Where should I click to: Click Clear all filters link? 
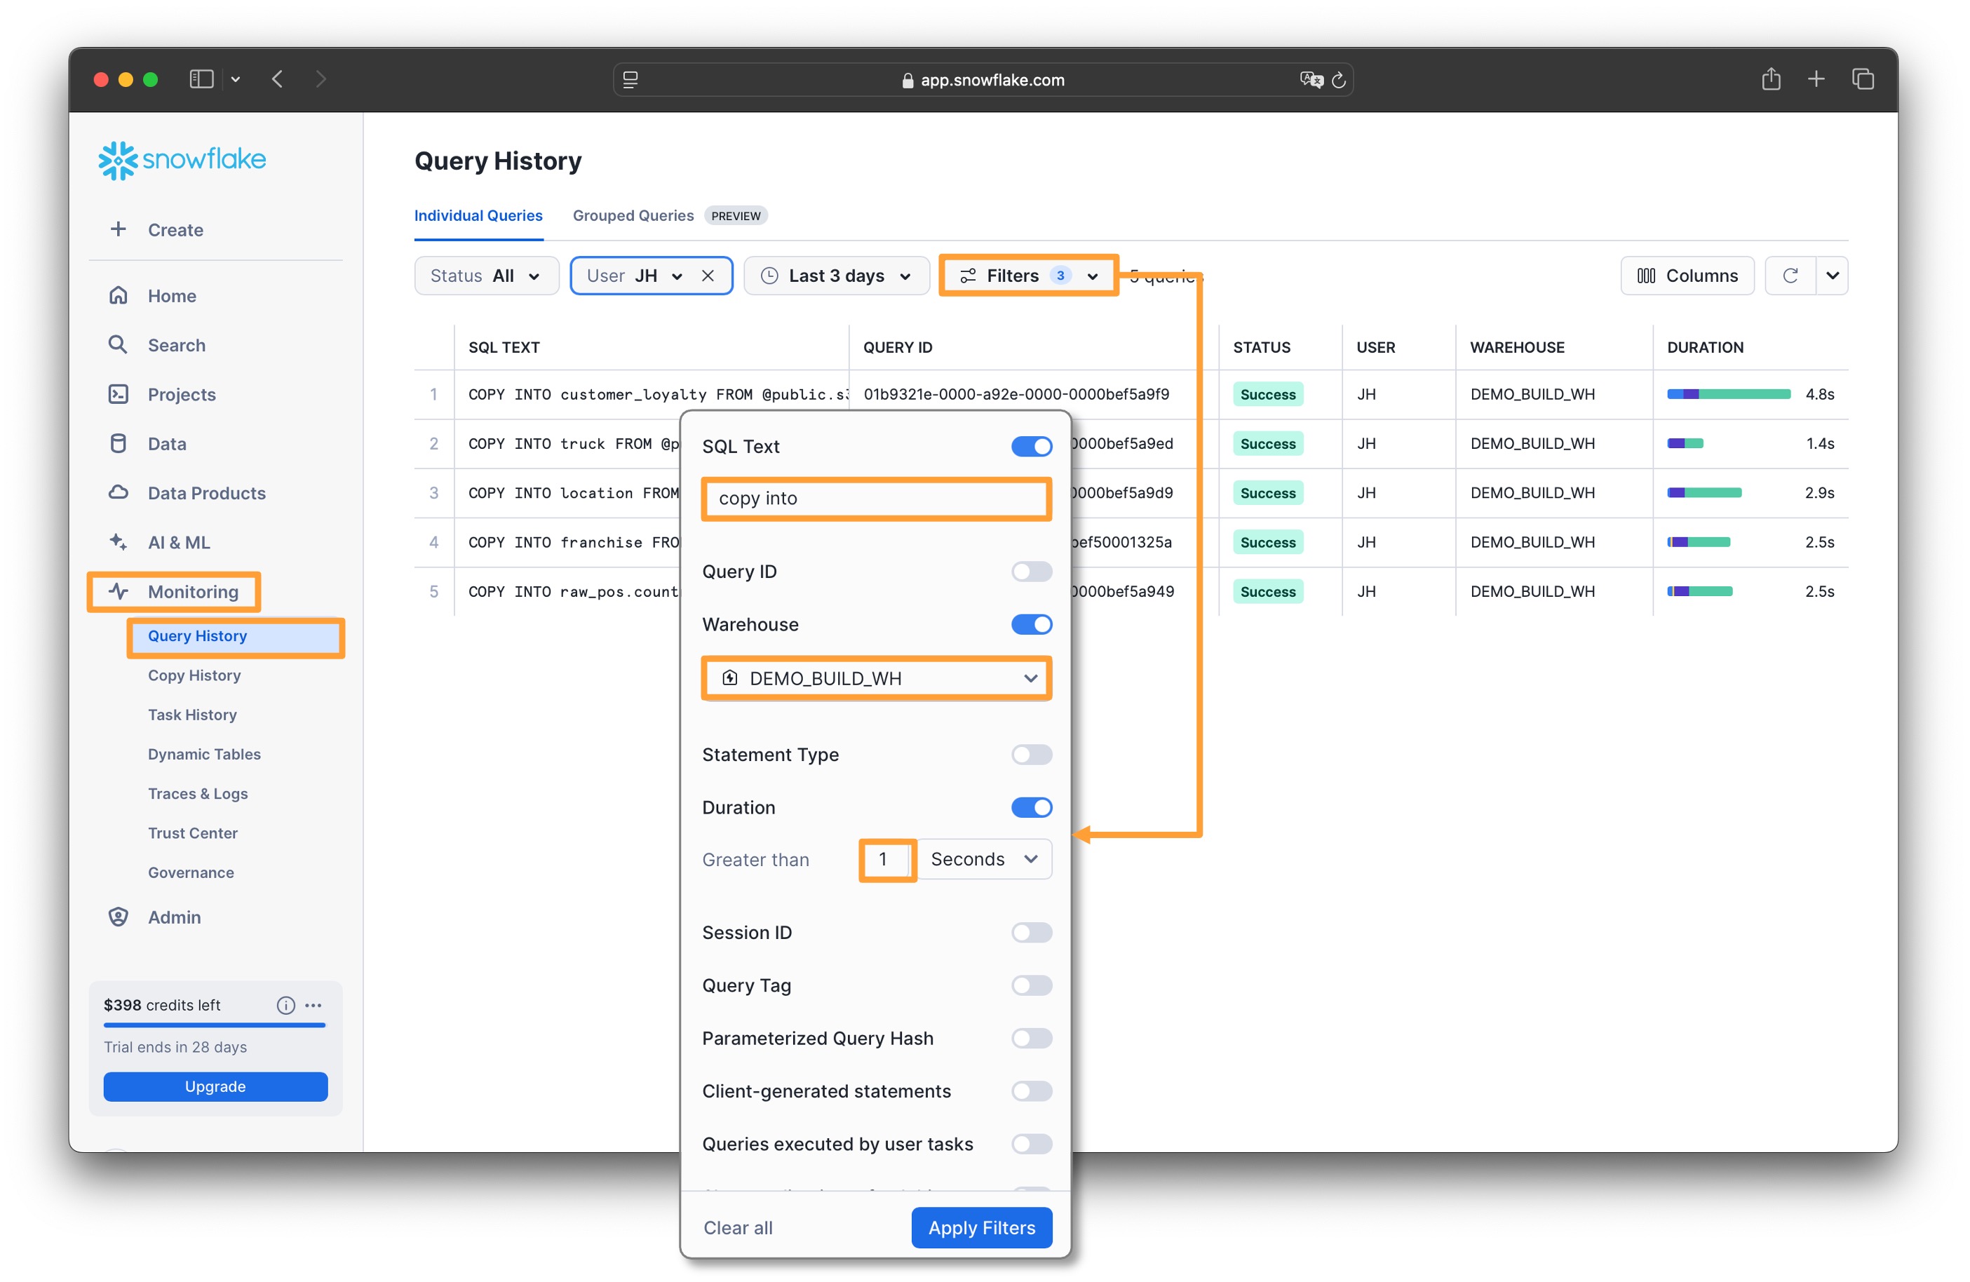pyautogui.click(x=738, y=1227)
